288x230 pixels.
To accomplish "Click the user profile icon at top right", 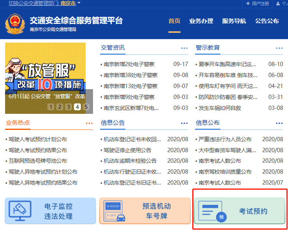I will (278, 4).
